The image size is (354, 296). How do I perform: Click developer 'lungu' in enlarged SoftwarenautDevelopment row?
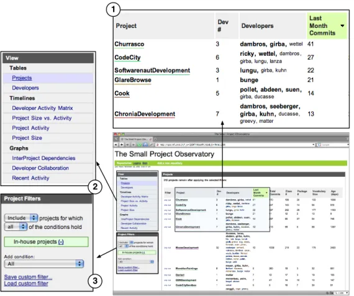pos(249,70)
